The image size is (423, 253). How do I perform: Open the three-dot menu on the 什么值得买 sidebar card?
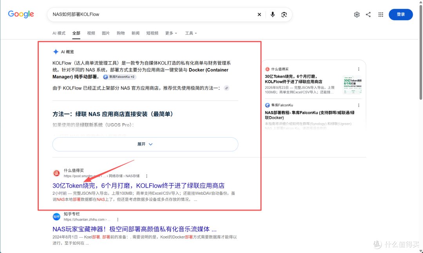358,69
